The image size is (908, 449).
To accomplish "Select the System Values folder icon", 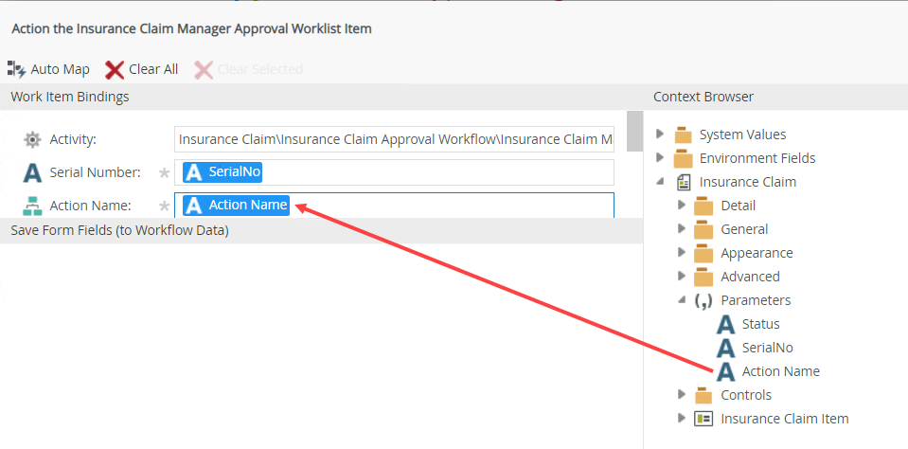I will pos(684,135).
